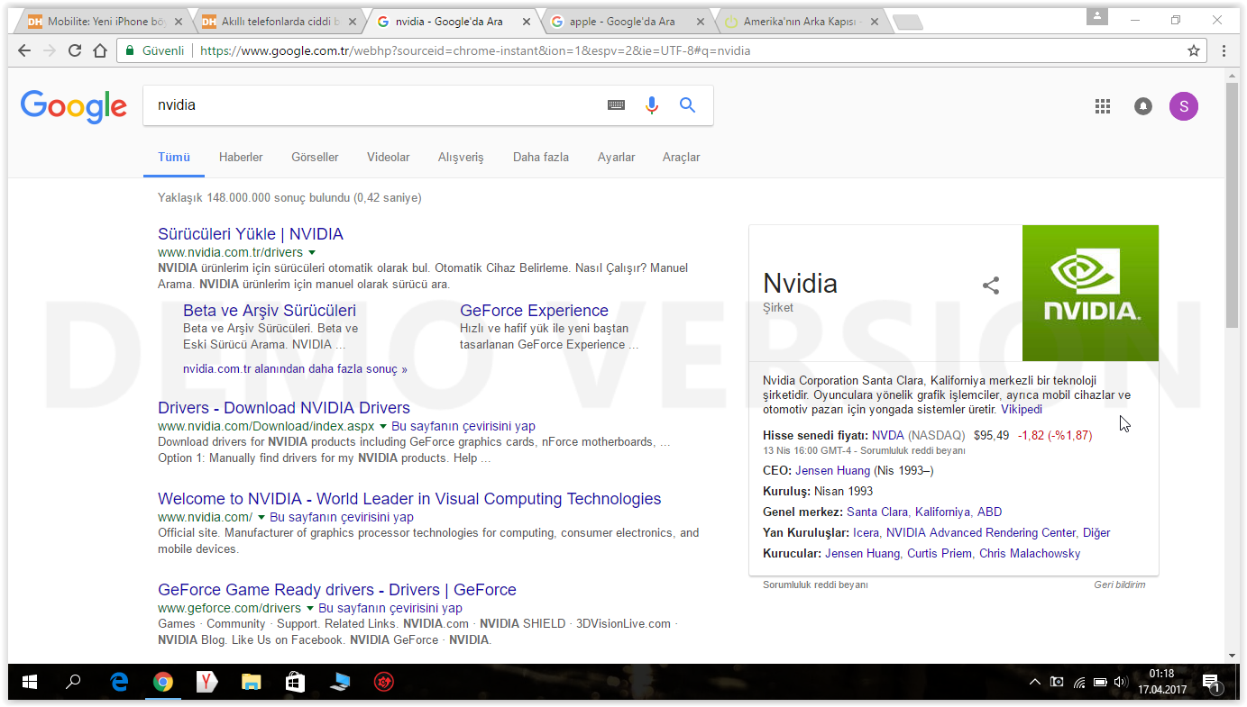Open the Daha fazla search menu

tap(540, 157)
